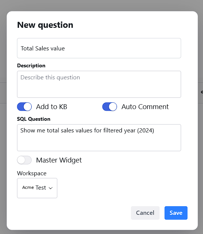Screen dimensions: 203x234
Task: Click the SQL Question label
Action: point(34,119)
